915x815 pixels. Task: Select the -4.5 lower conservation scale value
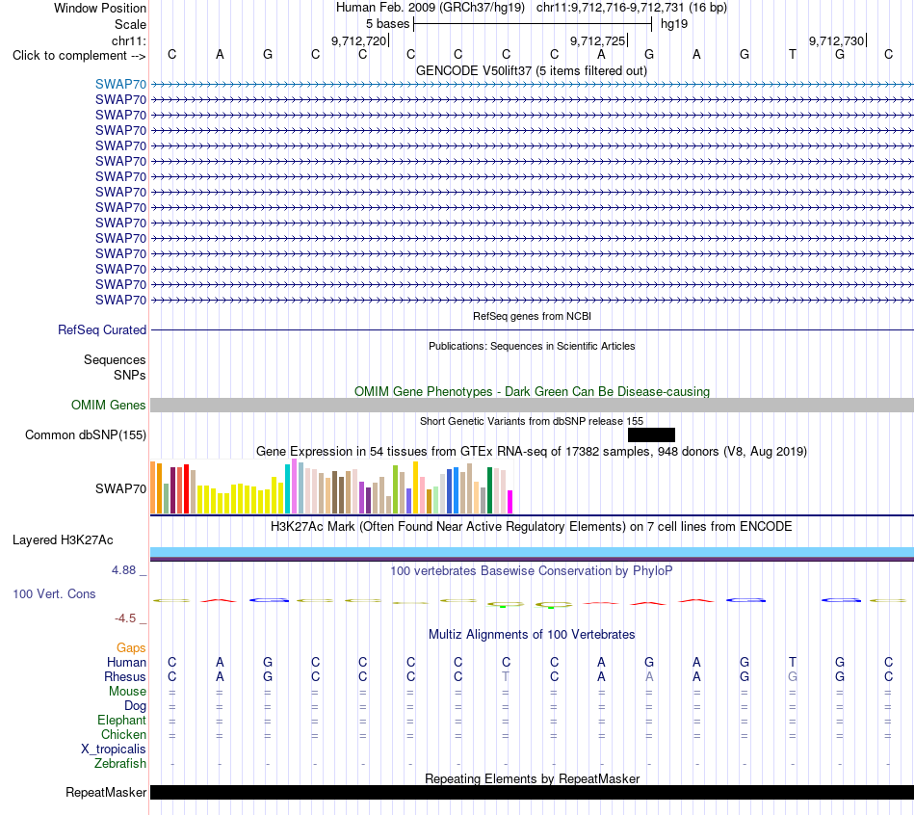pyautogui.click(x=125, y=618)
